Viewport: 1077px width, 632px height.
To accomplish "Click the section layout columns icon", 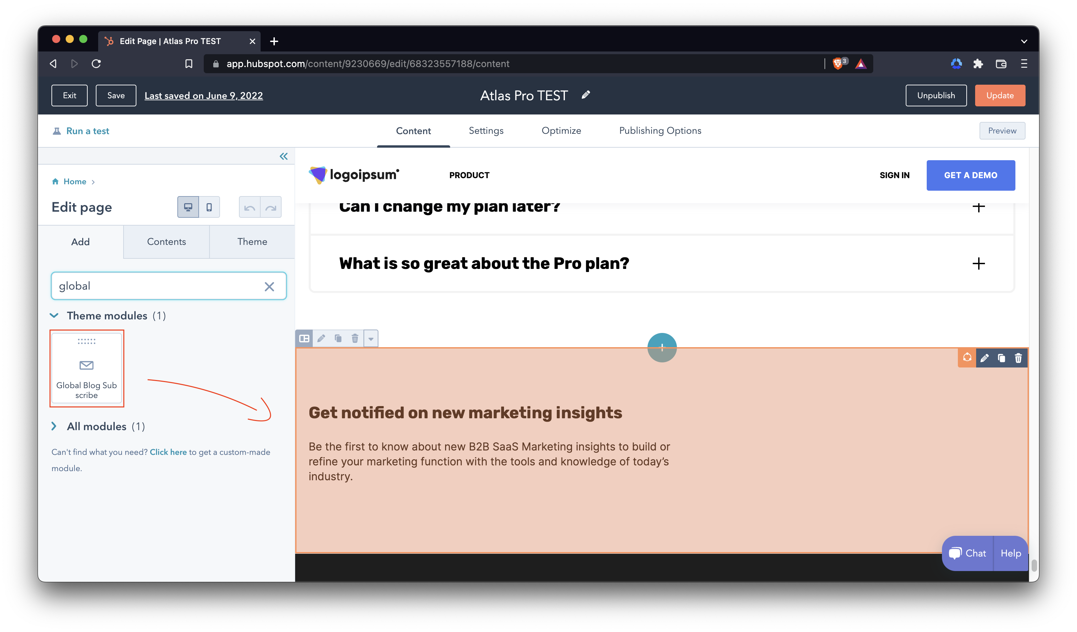I will click(x=304, y=339).
